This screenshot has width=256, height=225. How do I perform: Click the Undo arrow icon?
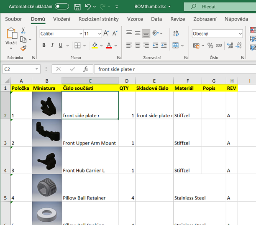(x=88, y=7)
